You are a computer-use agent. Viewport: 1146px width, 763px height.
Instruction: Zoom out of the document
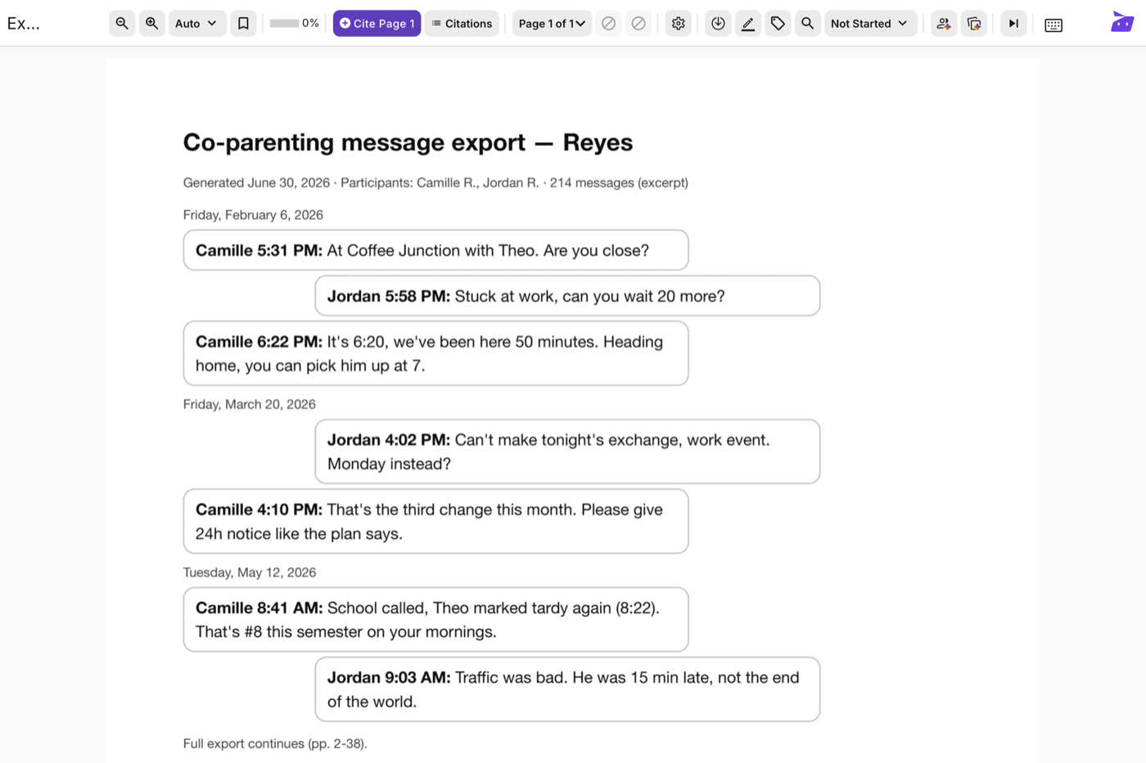tap(122, 24)
